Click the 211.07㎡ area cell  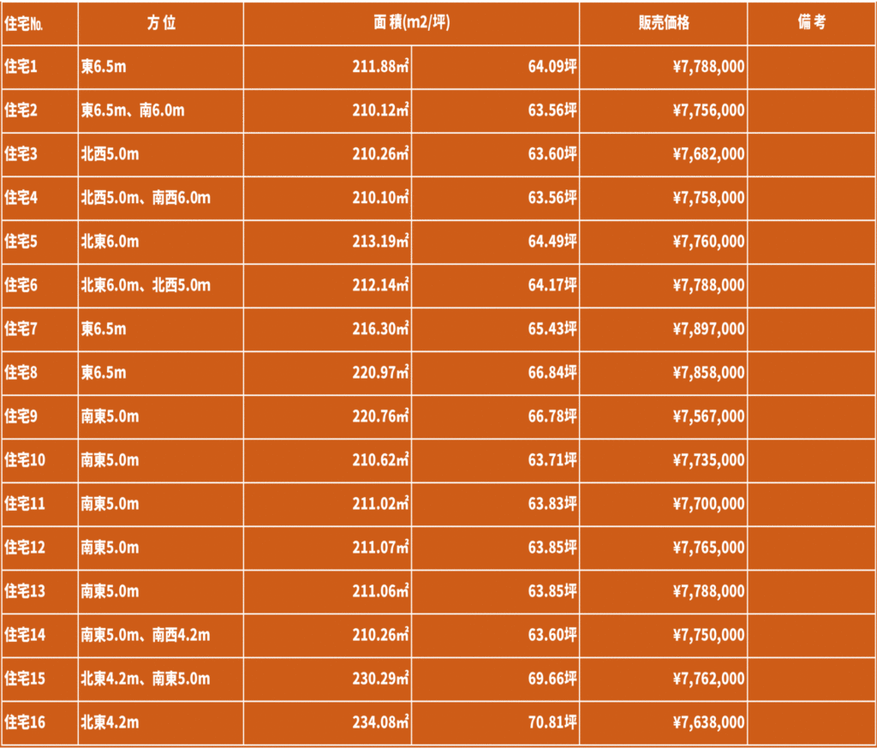328,548
